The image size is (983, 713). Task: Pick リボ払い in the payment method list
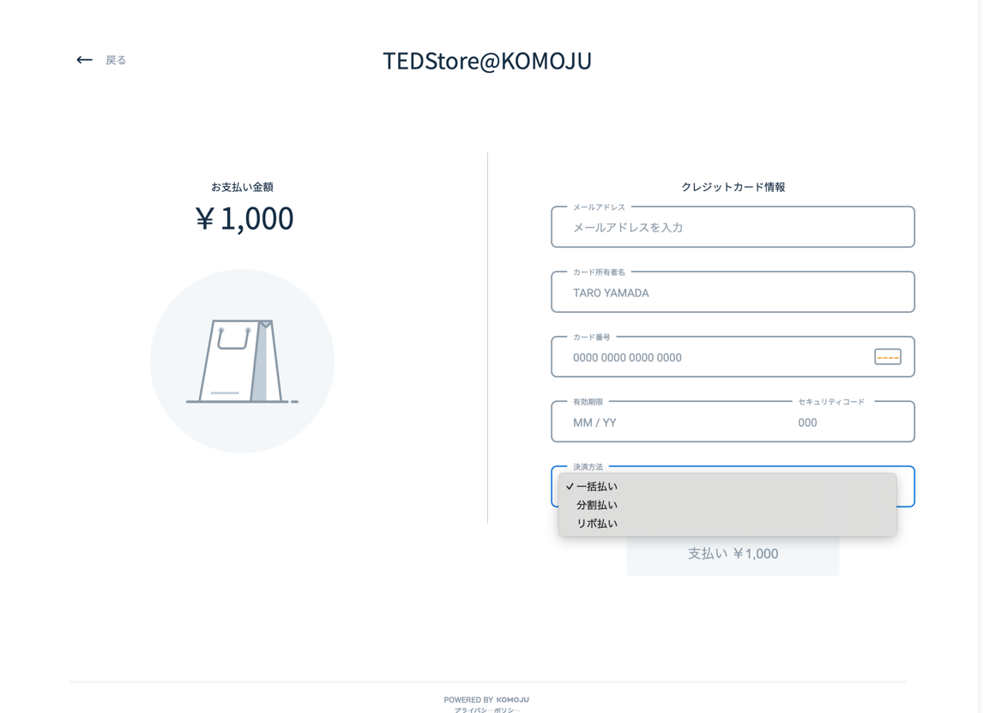[597, 524]
